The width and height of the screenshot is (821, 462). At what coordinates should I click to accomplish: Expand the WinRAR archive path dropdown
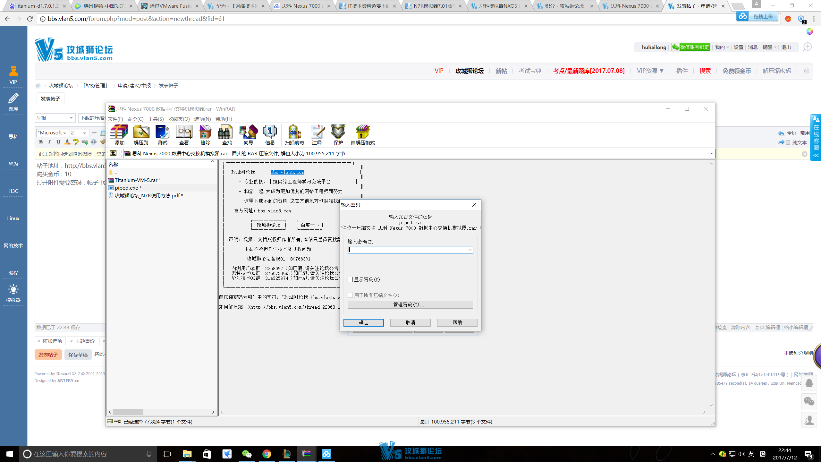(x=712, y=153)
